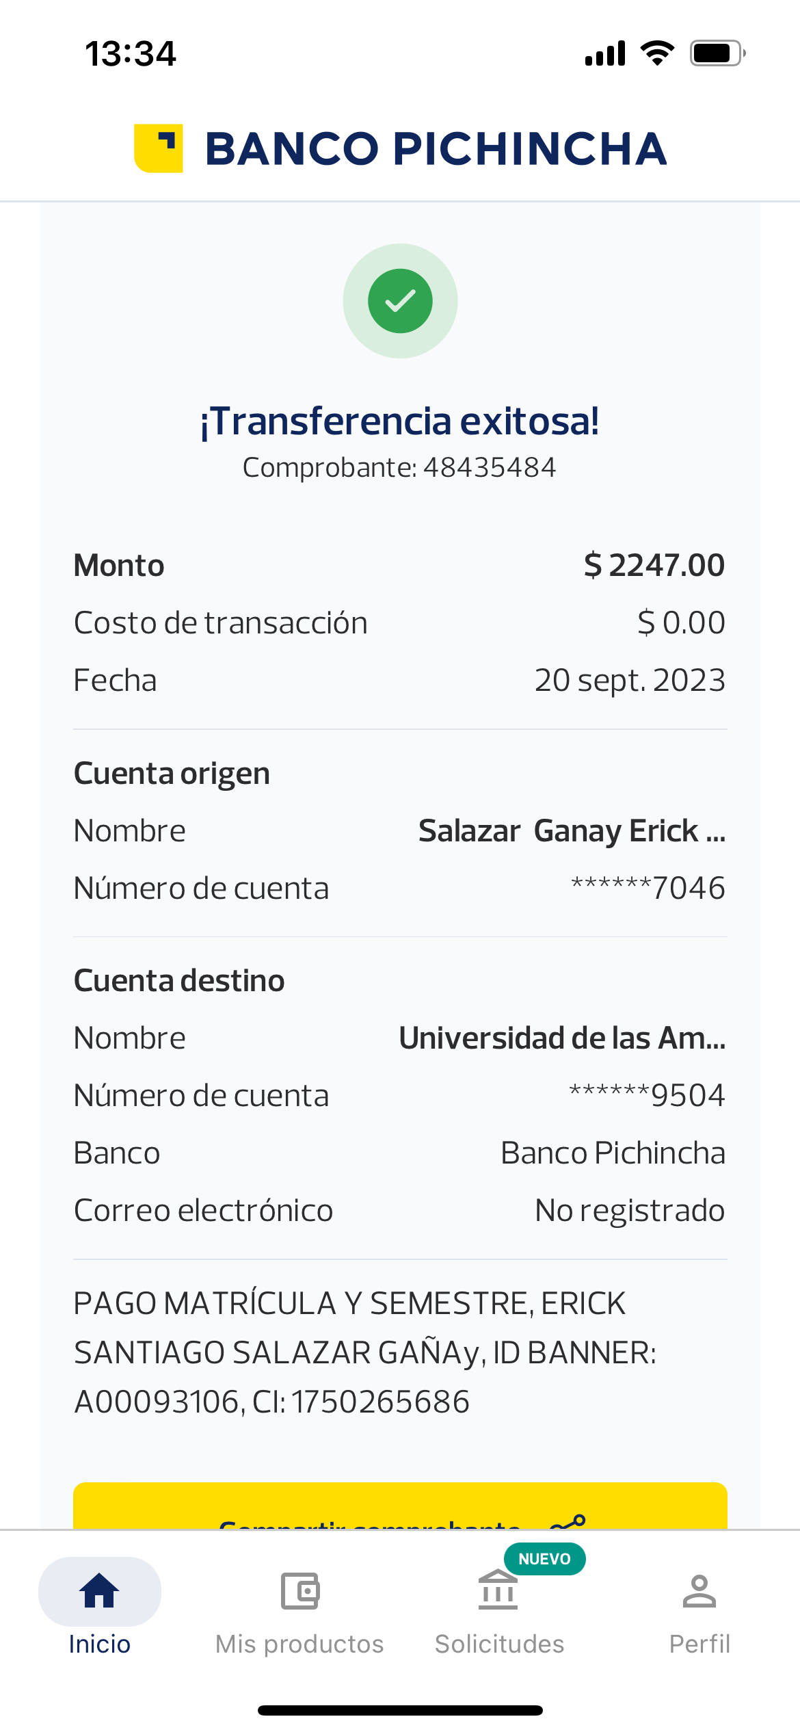Tap the yellow Banco Pichincha logo icon
Image resolution: width=800 pixels, height=1732 pixels.
(159, 148)
